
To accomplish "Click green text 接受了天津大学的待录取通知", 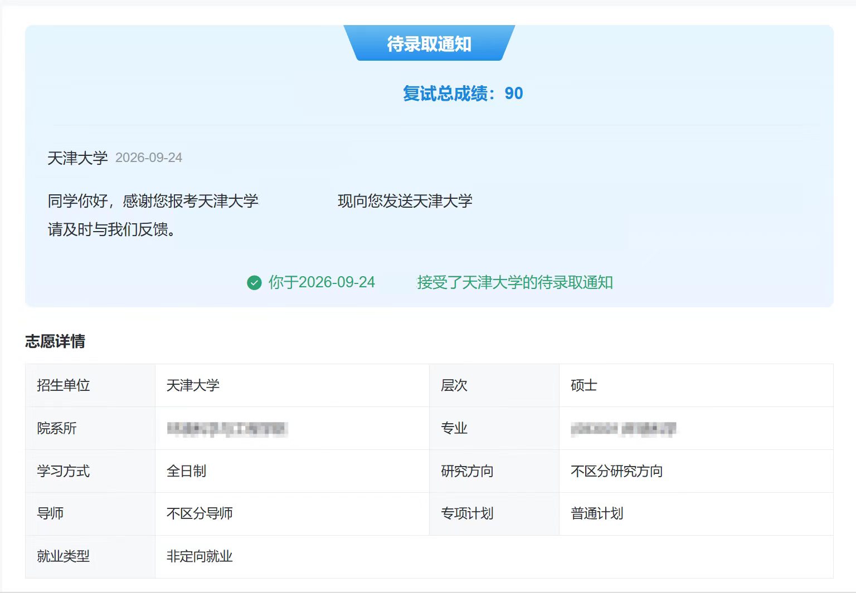I will click(515, 282).
